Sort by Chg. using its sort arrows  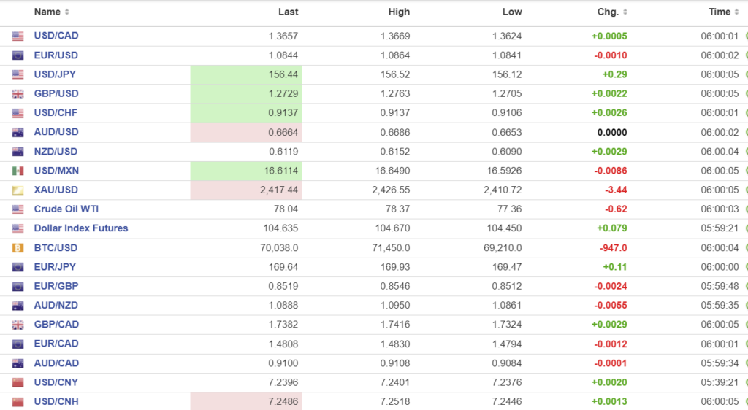(x=625, y=12)
